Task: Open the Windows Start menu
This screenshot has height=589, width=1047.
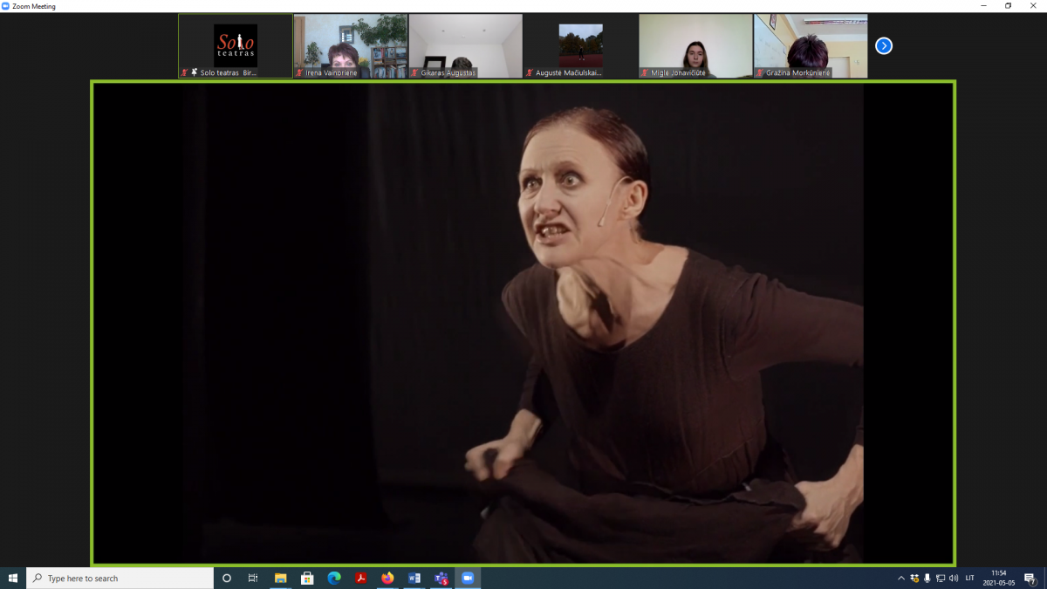Action: (13, 578)
